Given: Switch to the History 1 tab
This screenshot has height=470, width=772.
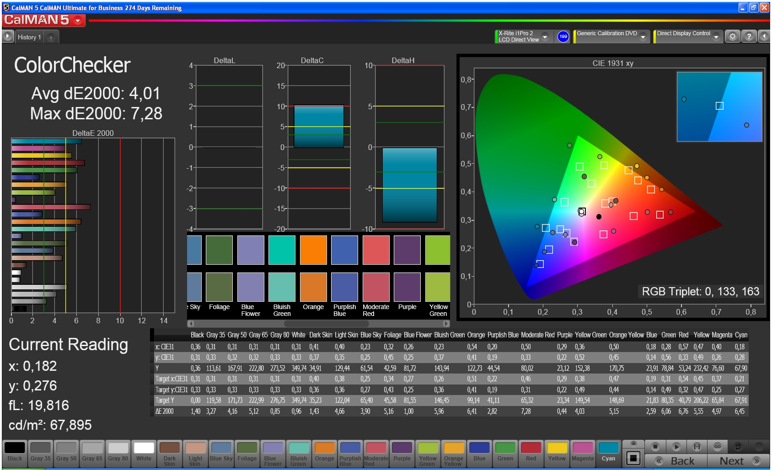Looking at the screenshot, I should point(29,37).
